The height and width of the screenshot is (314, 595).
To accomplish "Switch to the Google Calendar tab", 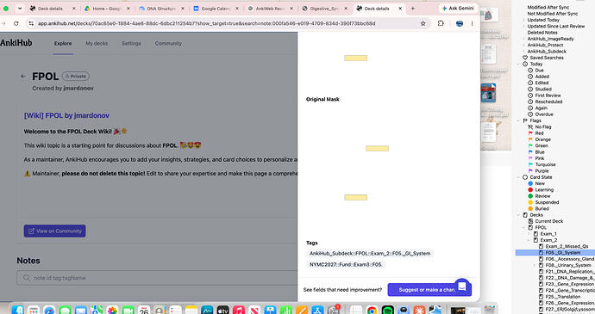I will pos(216,9).
